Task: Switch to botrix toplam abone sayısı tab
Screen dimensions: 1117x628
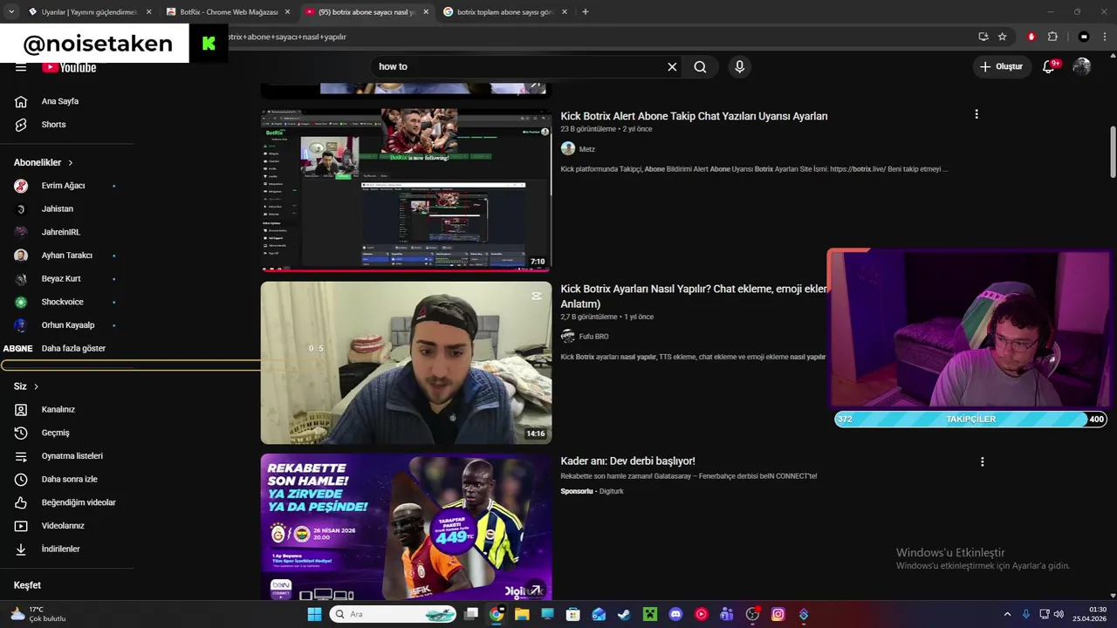Action: click(x=504, y=12)
